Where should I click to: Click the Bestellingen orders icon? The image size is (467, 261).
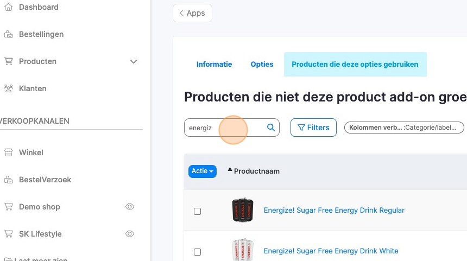click(x=8, y=35)
